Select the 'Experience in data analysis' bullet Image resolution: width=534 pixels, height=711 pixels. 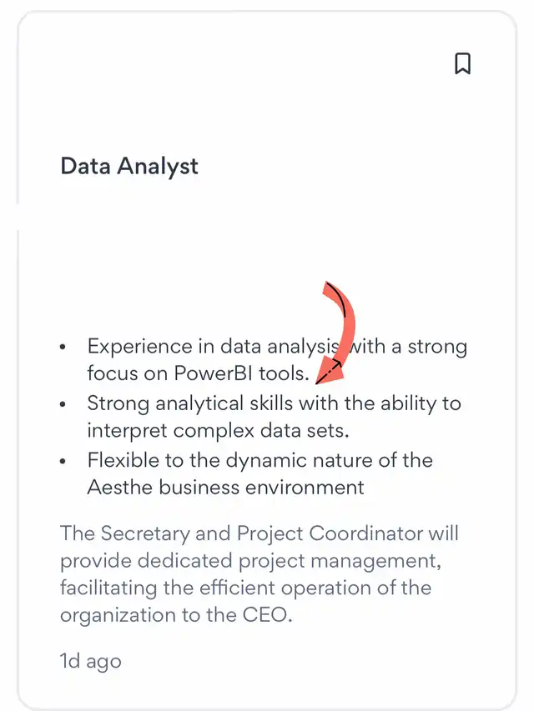[x=277, y=360]
